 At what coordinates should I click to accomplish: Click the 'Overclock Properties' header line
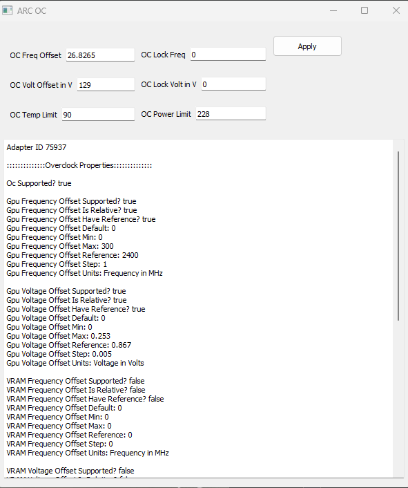(79, 165)
